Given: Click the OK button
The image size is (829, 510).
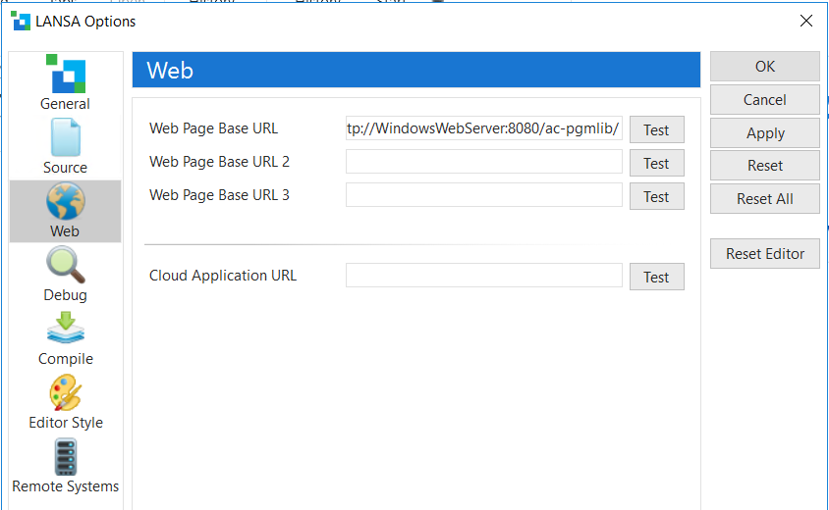Looking at the screenshot, I should tap(764, 67).
